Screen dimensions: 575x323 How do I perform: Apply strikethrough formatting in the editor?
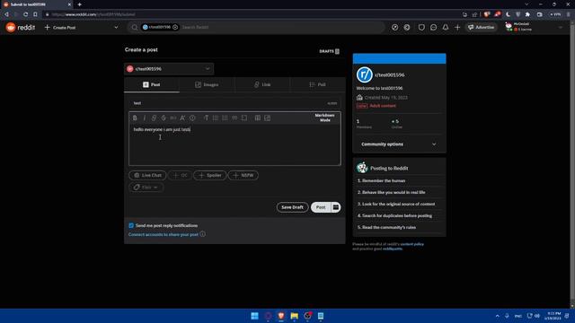click(164, 118)
